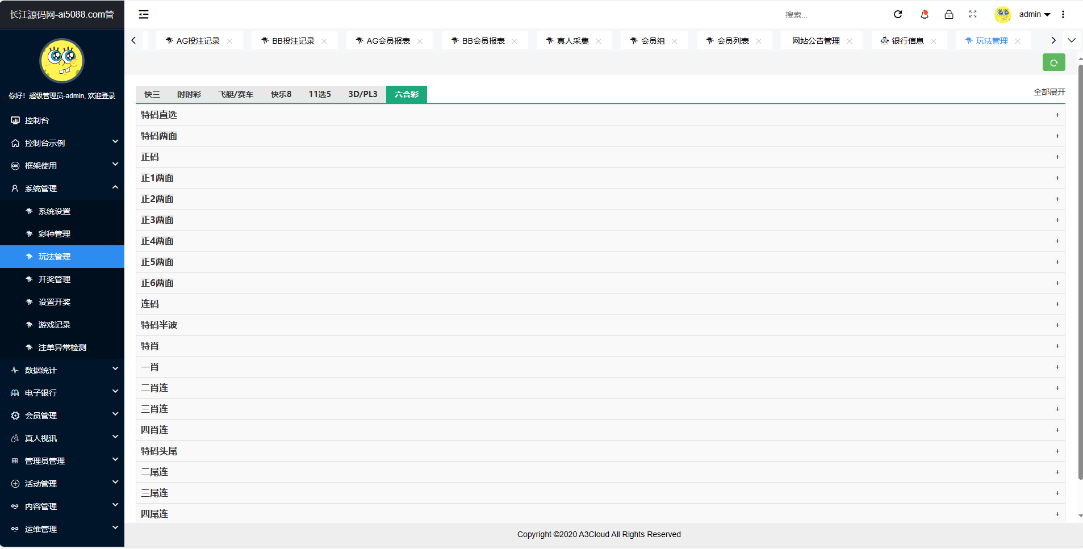Close the 银行信息 tab
The height and width of the screenshot is (549, 1083).
[934, 41]
